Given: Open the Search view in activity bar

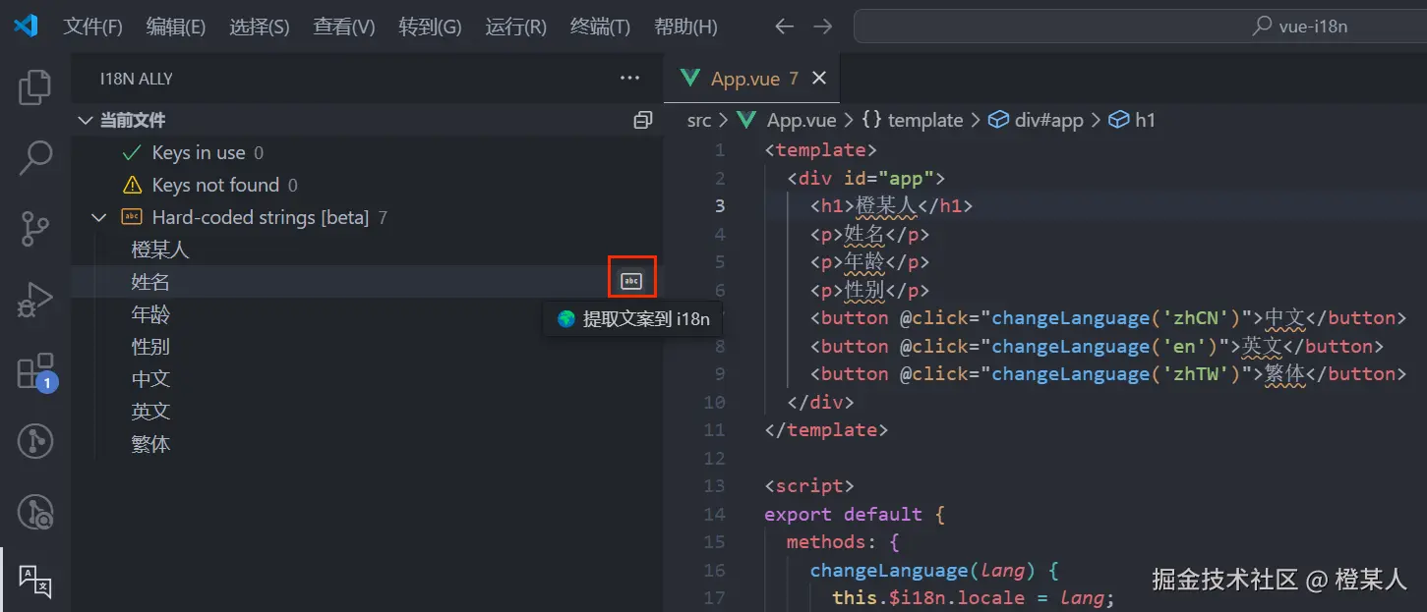Looking at the screenshot, I should click(35, 158).
